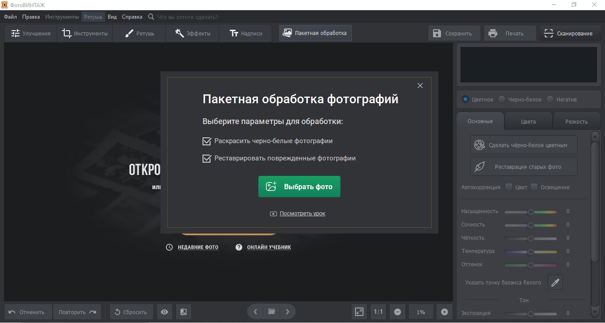Click the fit-to-screen icon
Viewport: 605px width, 323px height.
(x=359, y=312)
